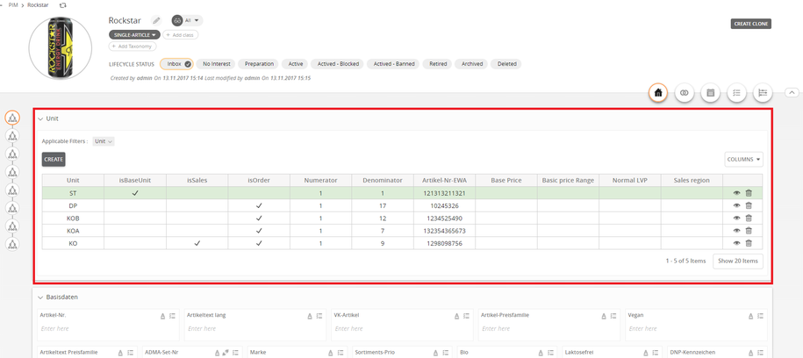Delete the ST unit row

(749, 193)
